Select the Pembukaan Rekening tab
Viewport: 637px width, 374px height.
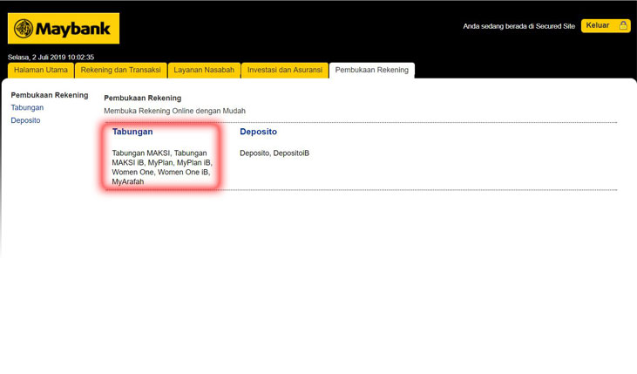tap(372, 70)
